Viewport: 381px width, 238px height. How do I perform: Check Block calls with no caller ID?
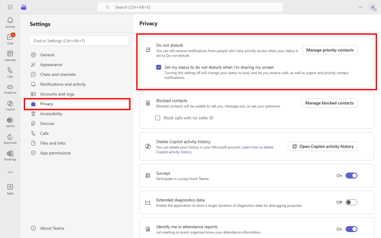coord(158,118)
